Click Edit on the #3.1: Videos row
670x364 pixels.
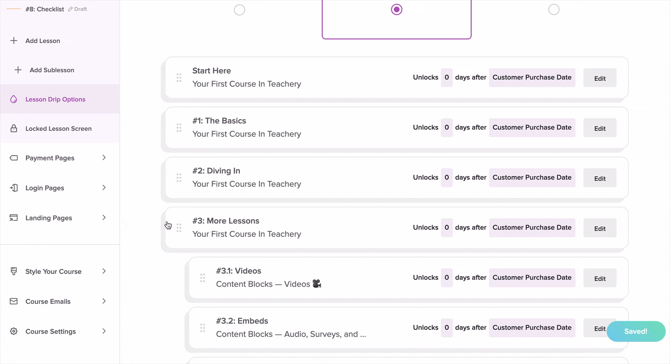point(600,278)
